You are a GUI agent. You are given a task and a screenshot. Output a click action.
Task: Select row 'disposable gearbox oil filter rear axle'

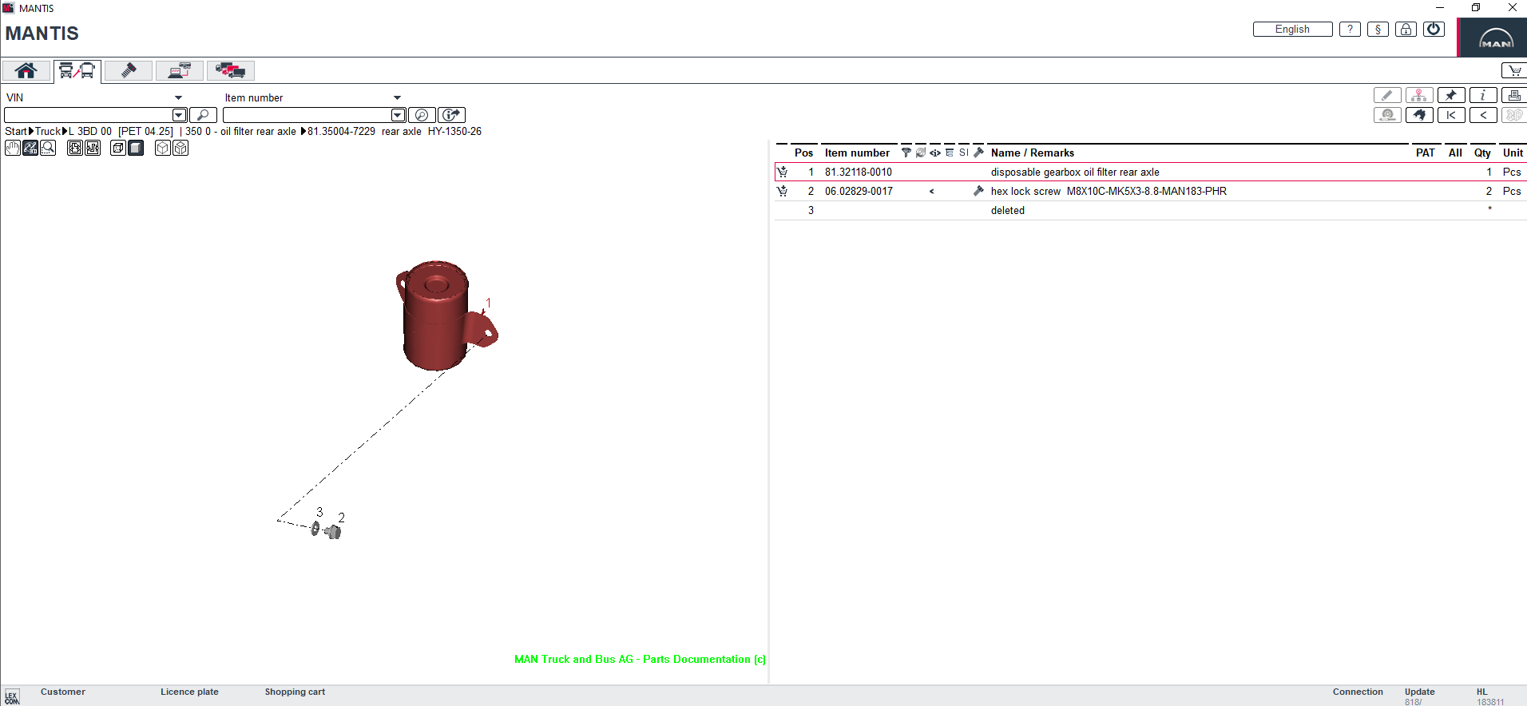[x=1151, y=172]
